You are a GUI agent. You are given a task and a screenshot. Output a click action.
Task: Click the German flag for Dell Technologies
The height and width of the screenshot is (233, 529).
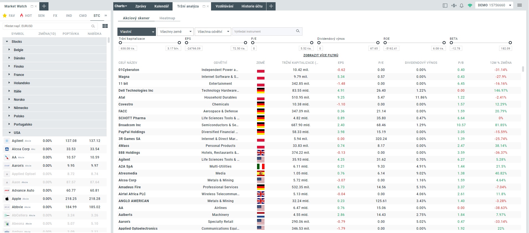click(x=261, y=91)
